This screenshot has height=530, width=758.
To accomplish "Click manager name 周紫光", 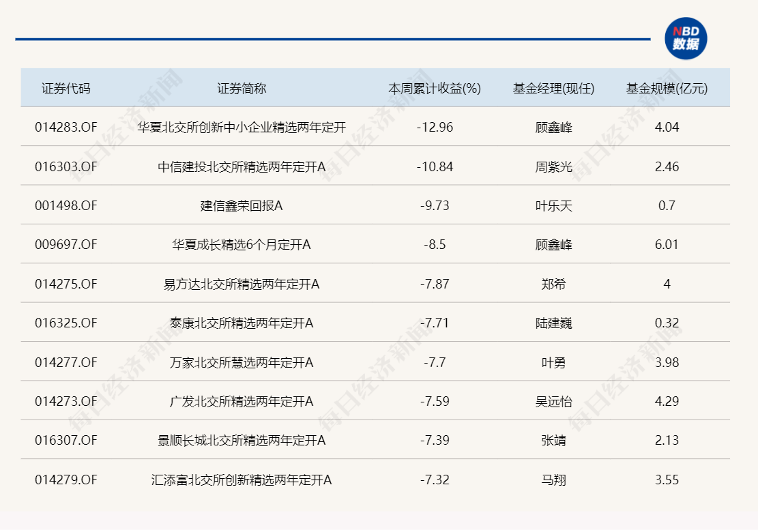I will click(553, 166).
